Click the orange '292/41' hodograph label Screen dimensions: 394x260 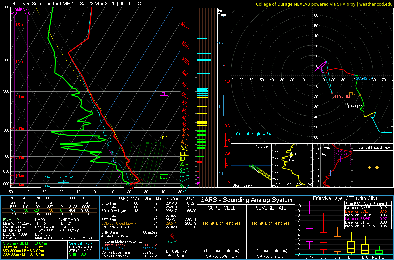358,95
